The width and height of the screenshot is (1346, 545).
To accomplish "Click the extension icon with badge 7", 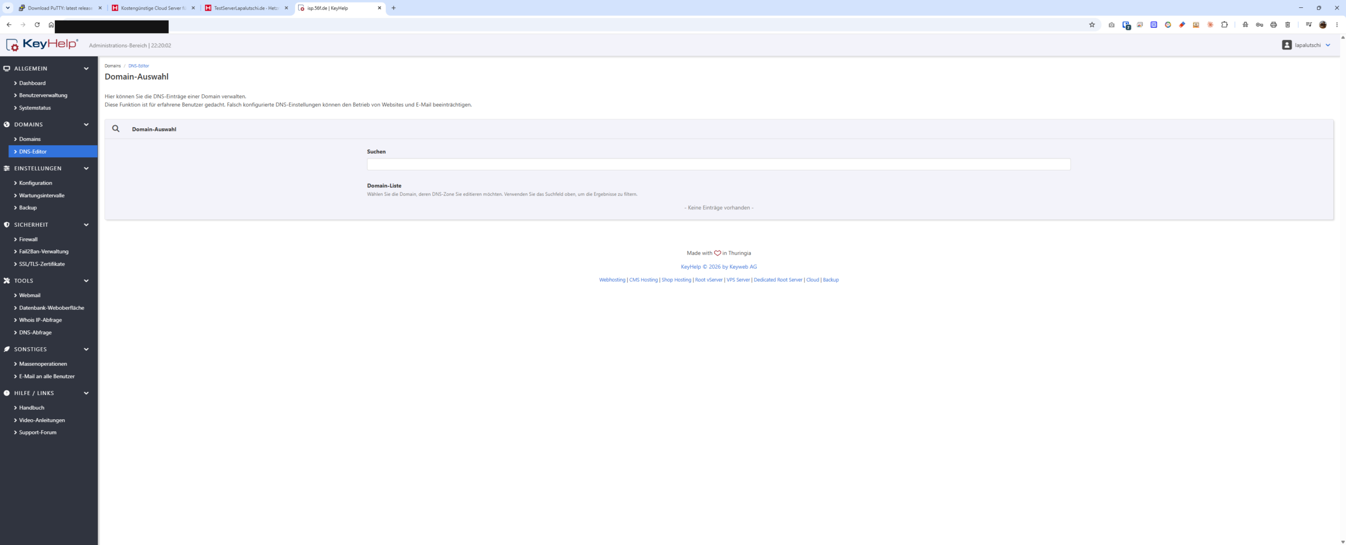I will click(1126, 25).
